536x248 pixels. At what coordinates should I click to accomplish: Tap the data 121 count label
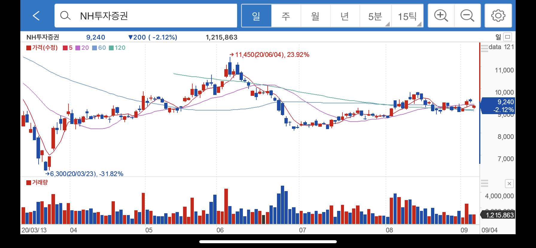pyautogui.click(x=501, y=47)
